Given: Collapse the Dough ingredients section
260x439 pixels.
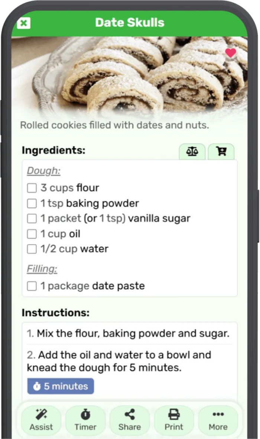Looking at the screenshot, I should pyautogui.click(x=43, y=171).
